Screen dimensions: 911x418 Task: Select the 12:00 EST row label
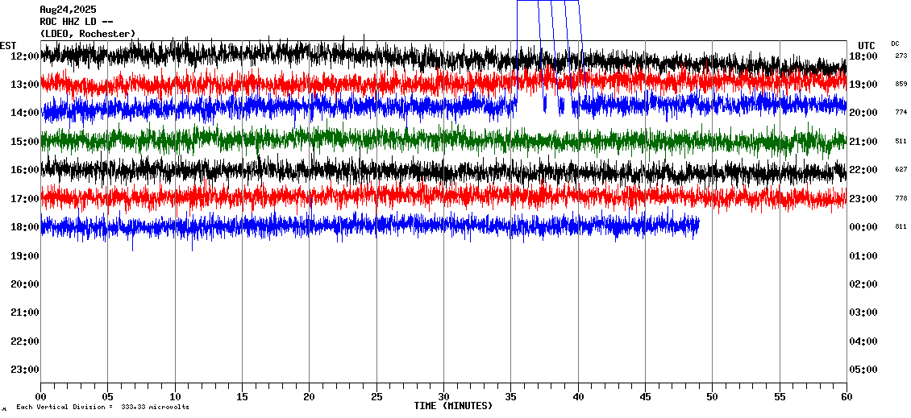coord(26,56)
